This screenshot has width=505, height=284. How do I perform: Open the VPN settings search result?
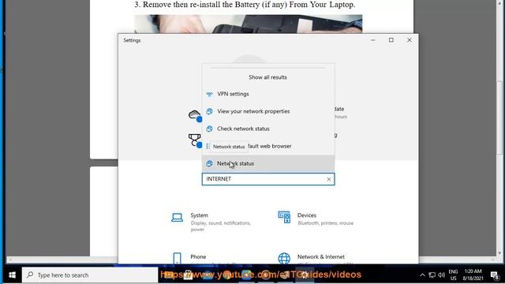268,94
